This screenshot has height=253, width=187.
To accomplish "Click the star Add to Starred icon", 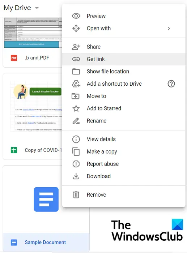I will 76,108.
